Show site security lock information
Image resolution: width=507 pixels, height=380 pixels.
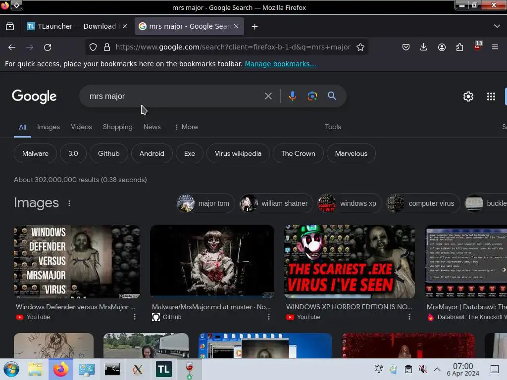107,47
